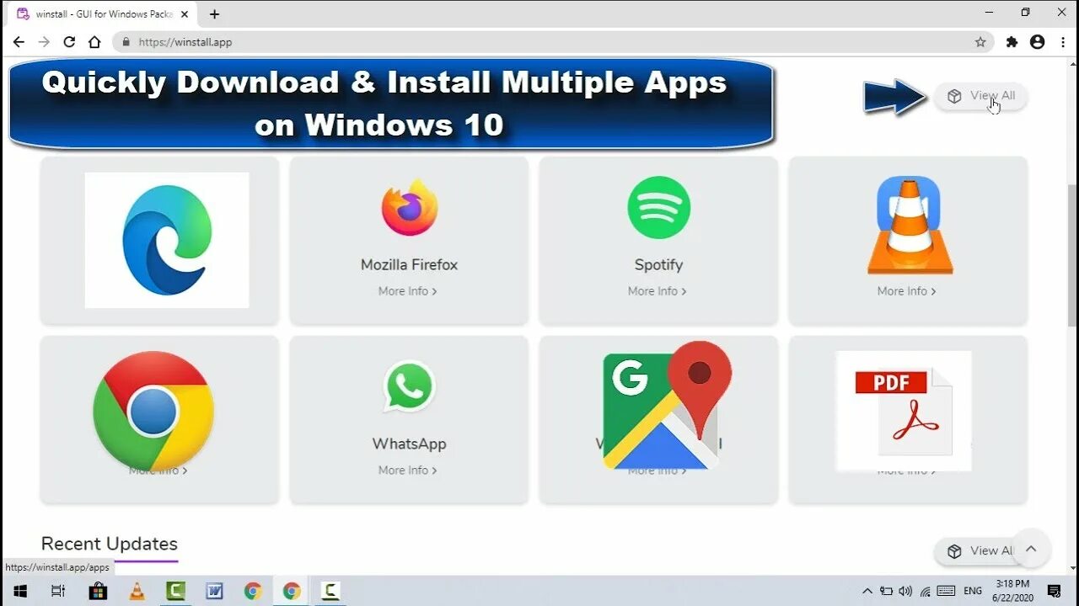The width and height of the screenshot is (1079, 606).
Task: Select the WhatsApp app title
Action: [410, 444]
